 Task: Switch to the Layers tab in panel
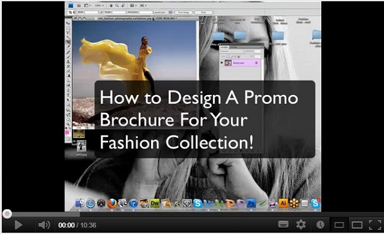224,47
